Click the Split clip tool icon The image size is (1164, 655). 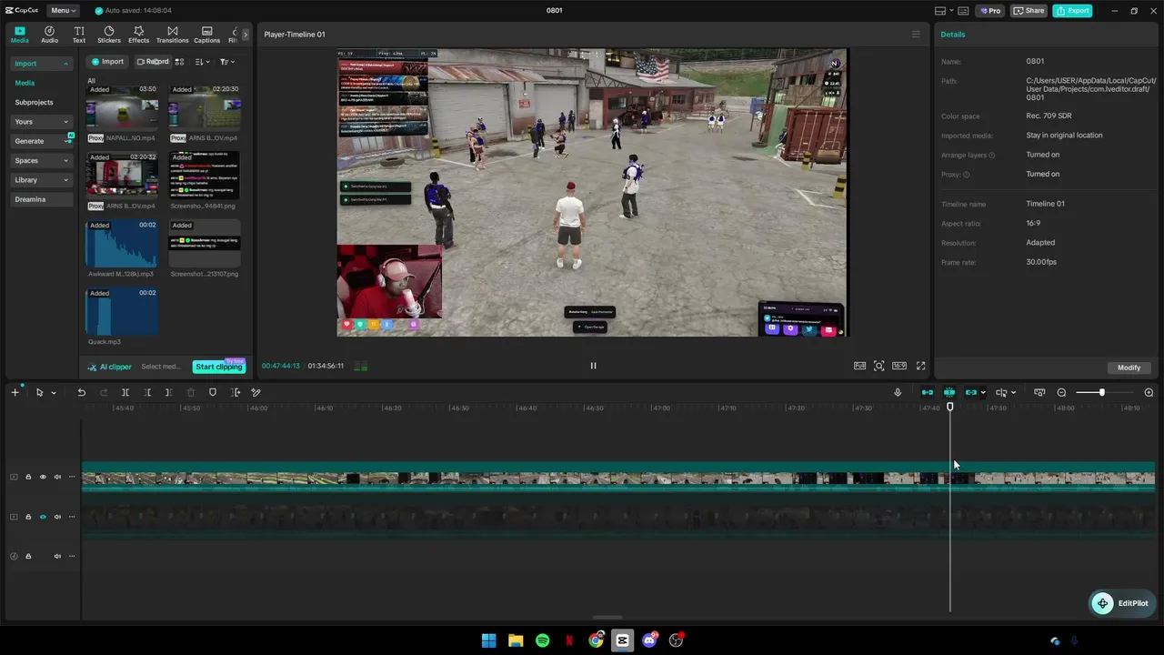click(x=125, y=393)
